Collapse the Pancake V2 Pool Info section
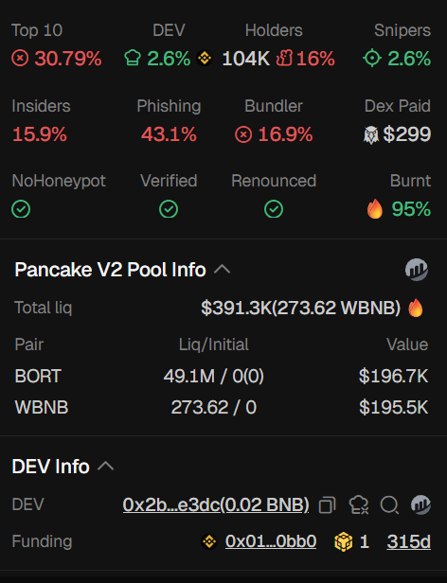The width and height of the screenshot is (447, 583). [223, 269]
